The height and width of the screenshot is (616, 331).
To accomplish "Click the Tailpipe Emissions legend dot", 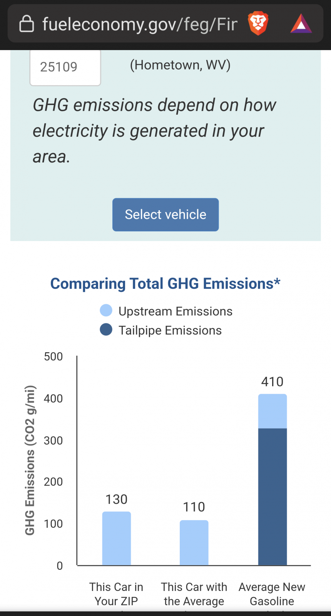I will (106, 330).
